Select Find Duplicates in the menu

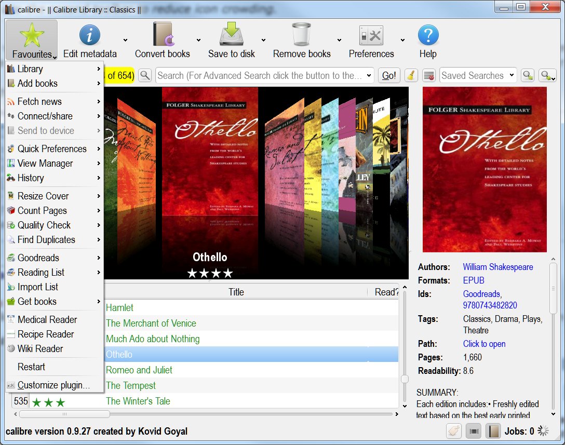coord(55,239)
